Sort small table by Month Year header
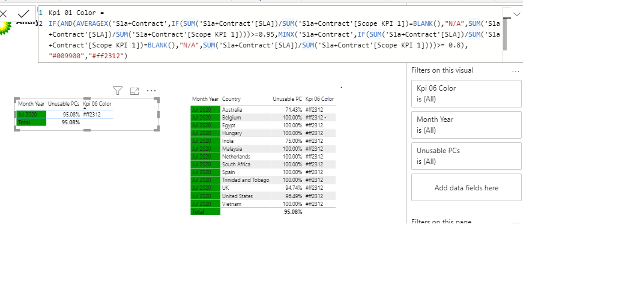 (31, 104)
